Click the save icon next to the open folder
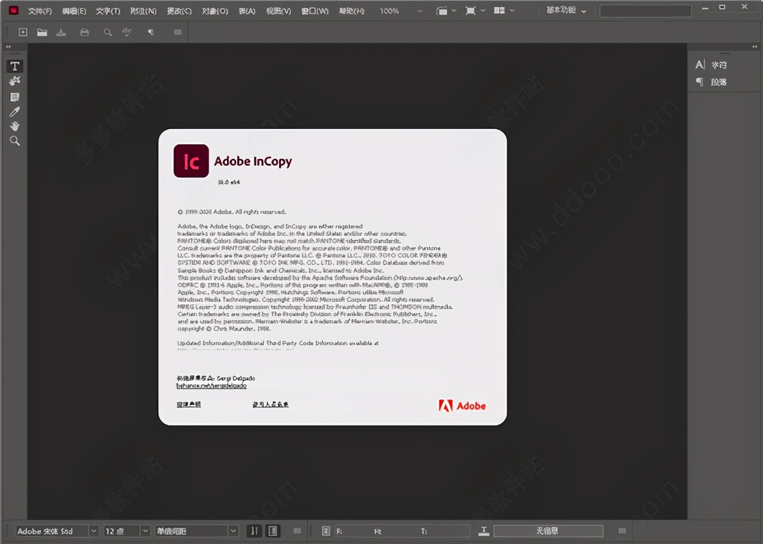Viewport: 763px width, 544px height. [60, 32]
